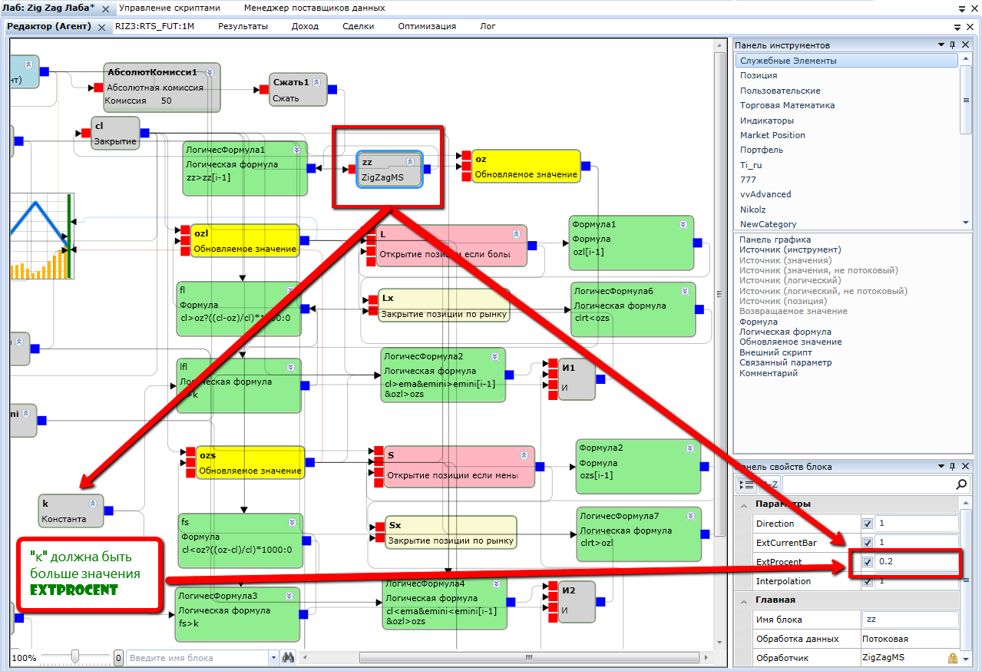Click red input port of Сжать1 block
982x671 pixels.
265,90
